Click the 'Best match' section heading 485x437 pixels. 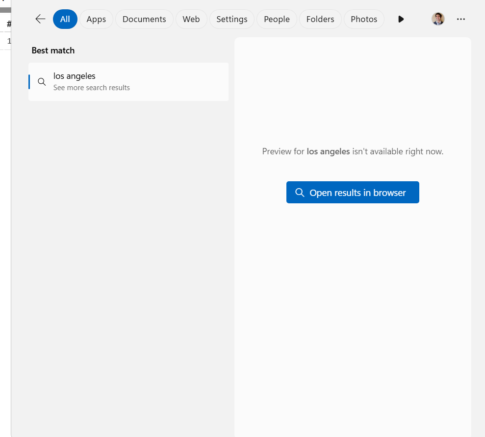[53, 50]
